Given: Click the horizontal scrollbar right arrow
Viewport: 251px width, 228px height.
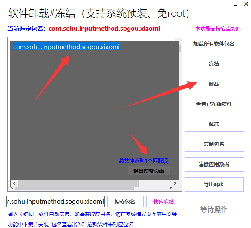Looking at the screenshot, I should tap(175, 183).
